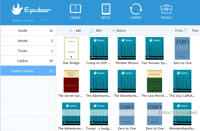Open the Device tablet icon
200x131 pixels.
106,9
